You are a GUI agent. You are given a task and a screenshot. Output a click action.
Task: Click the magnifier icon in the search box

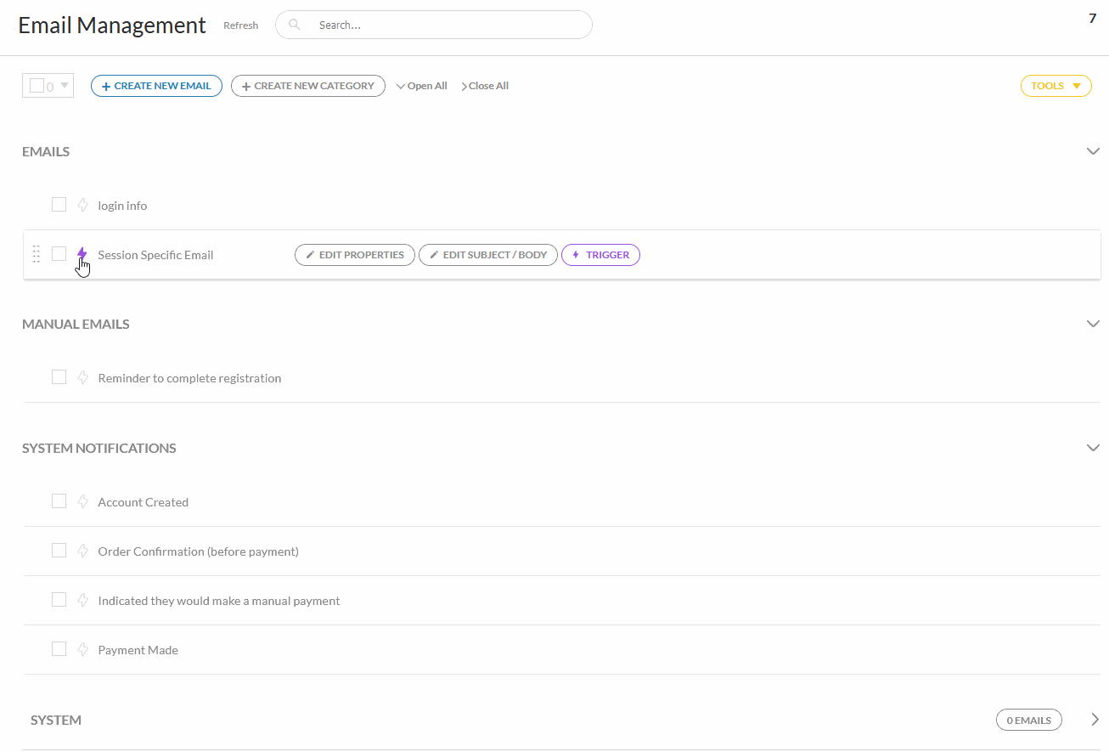coord(295,25)
